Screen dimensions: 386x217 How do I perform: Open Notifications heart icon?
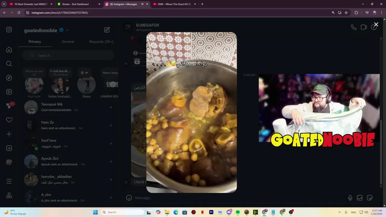9,120
